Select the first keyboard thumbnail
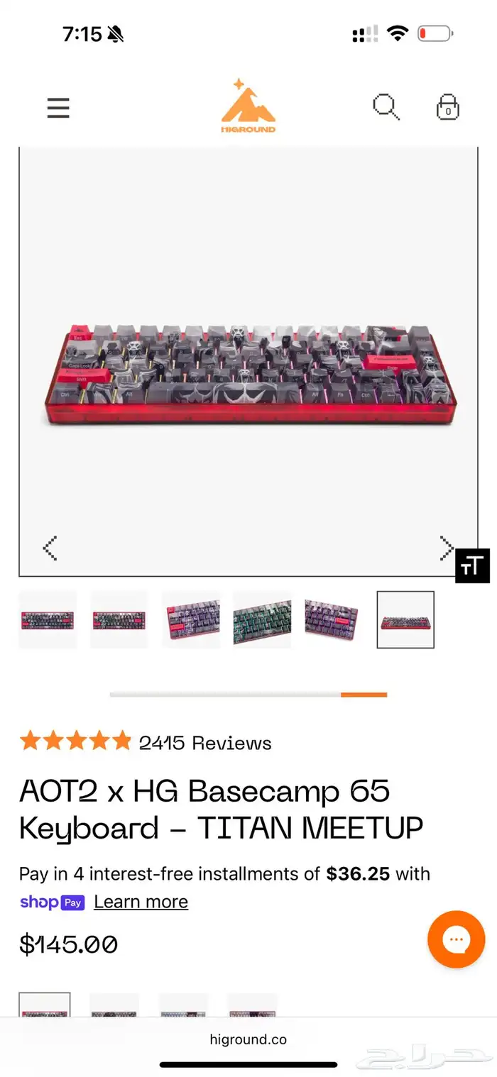497x1077 pixels. click(48, 619)
